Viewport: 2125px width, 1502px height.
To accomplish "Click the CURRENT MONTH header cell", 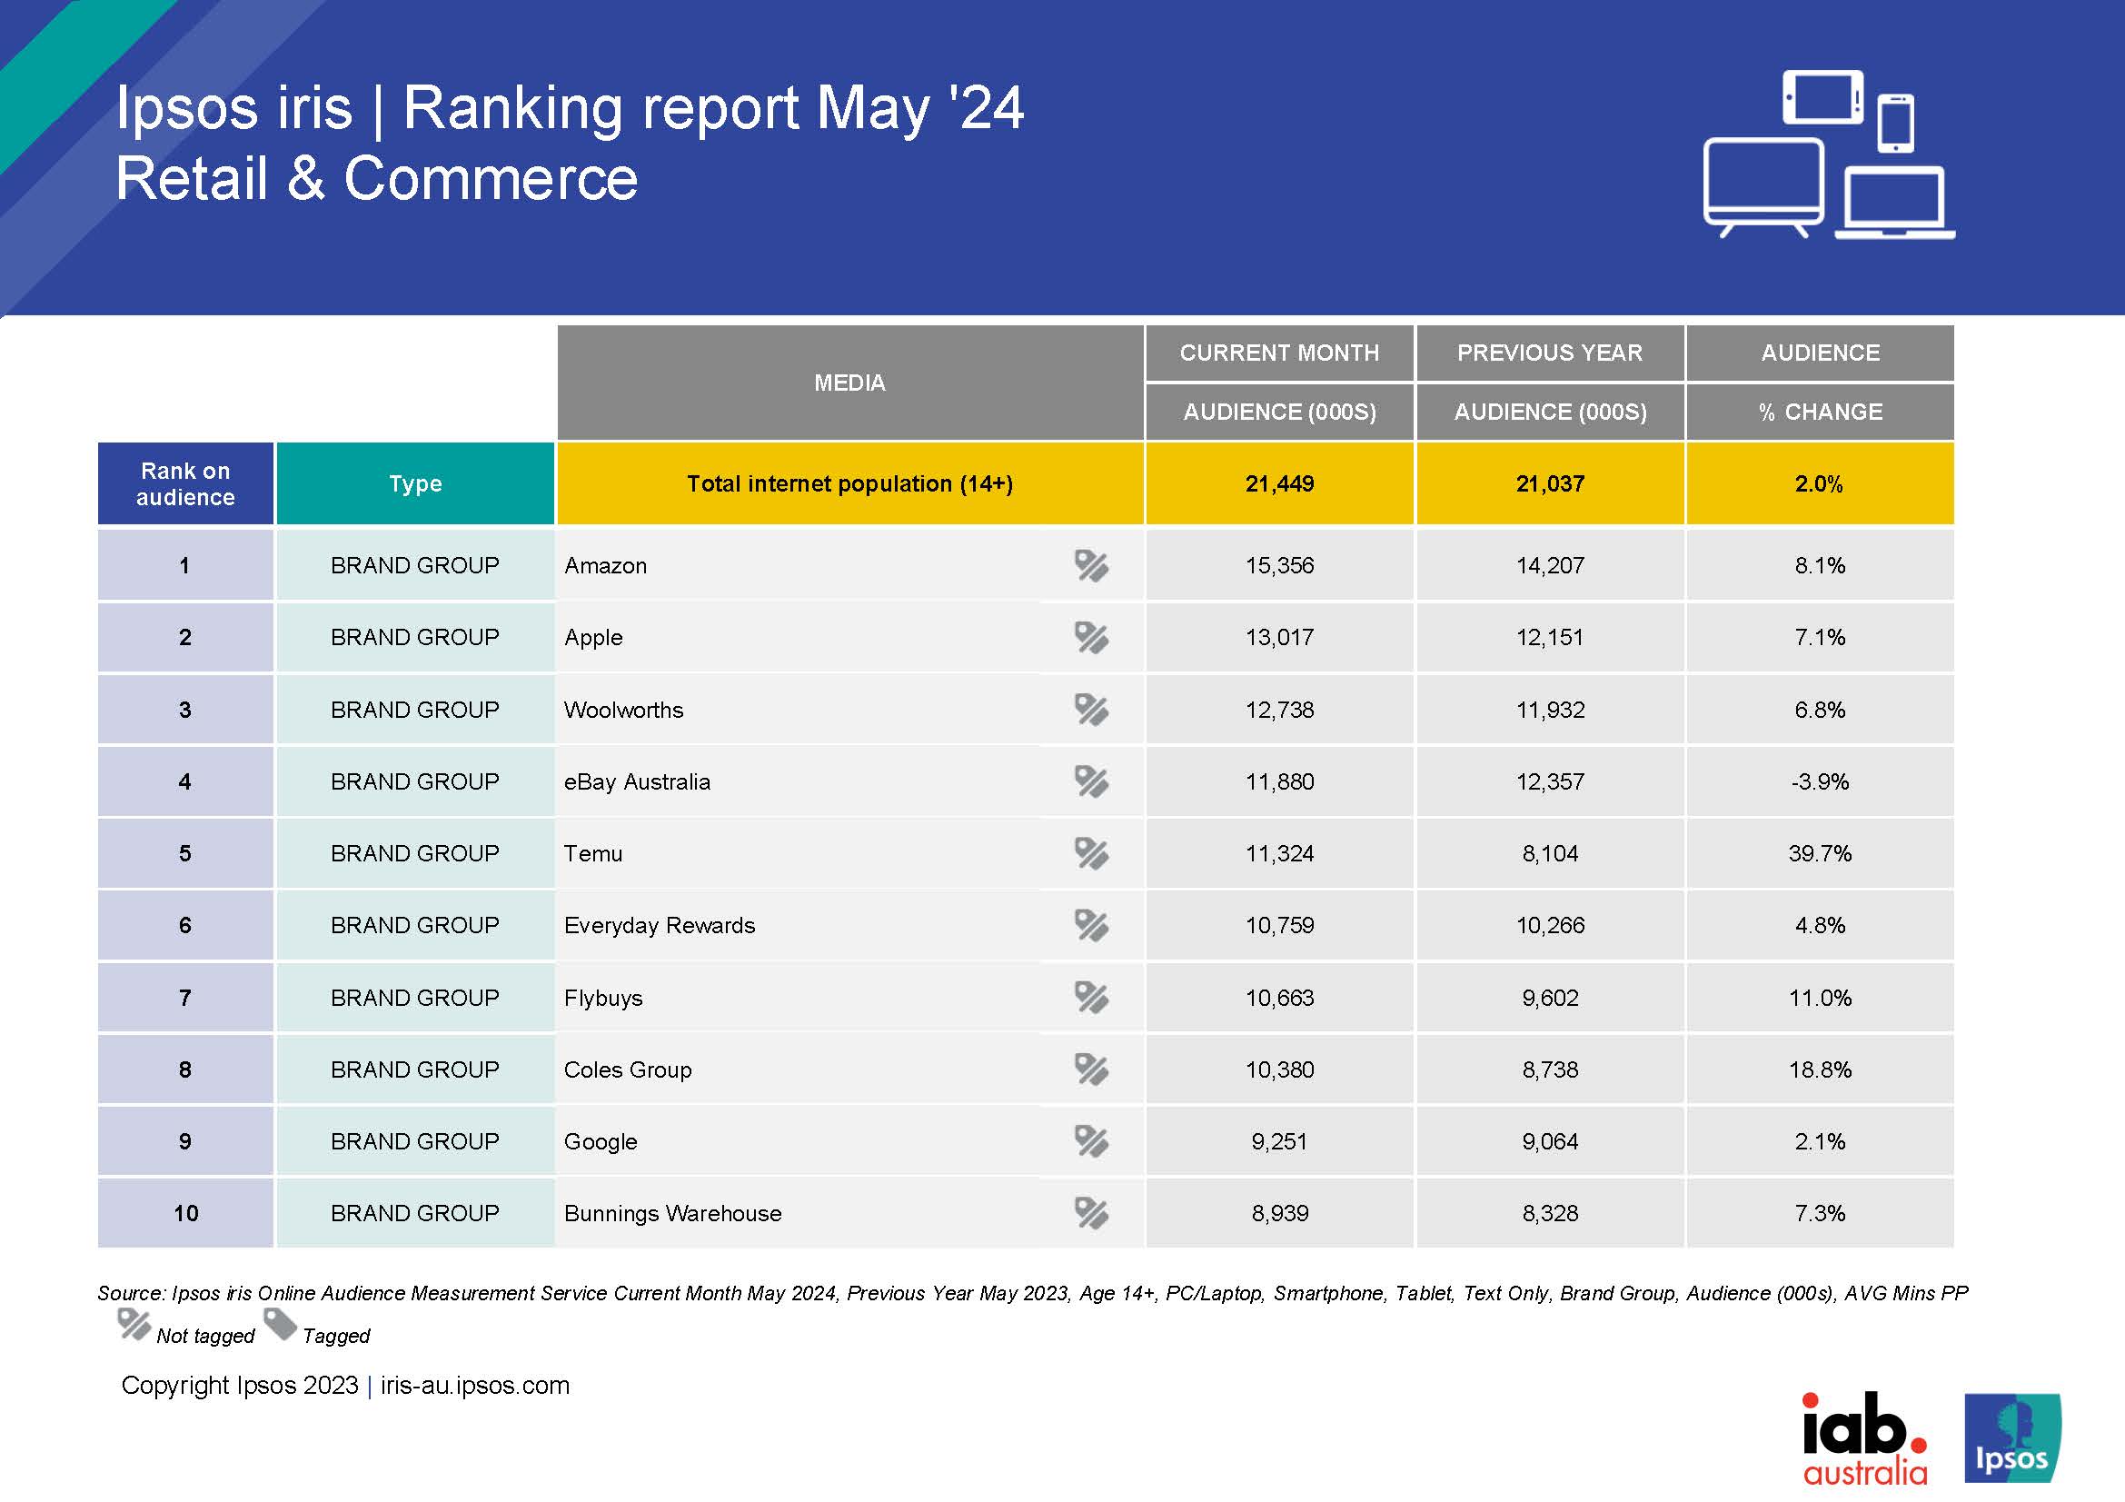I will (1279, 353).
